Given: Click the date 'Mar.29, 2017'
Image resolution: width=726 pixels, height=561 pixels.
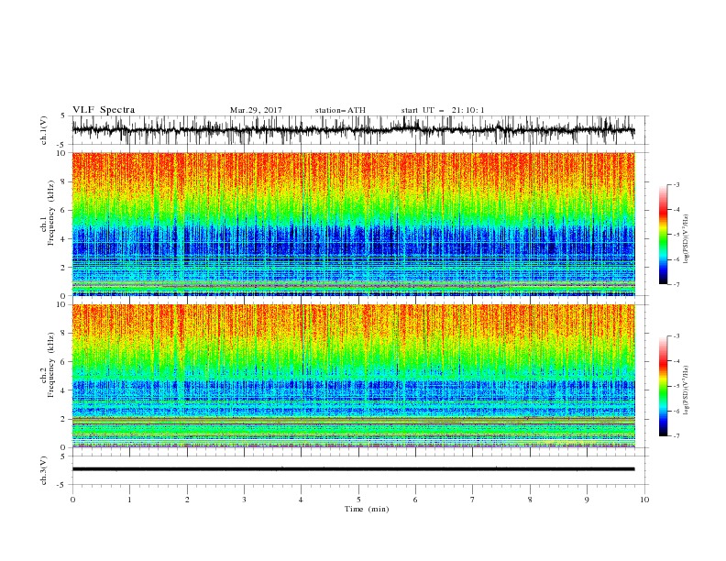Looking at the screenshot, I should [x=256, y=110].
